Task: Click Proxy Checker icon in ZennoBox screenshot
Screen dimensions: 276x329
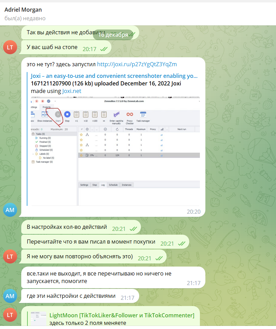Action: click(130, 114)
